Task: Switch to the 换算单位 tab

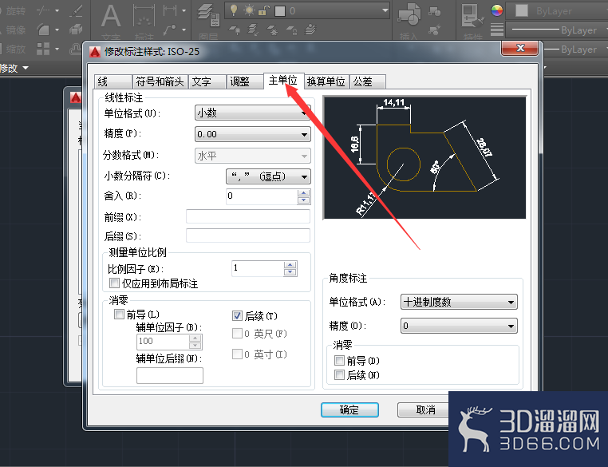Action: pos(326,81)
